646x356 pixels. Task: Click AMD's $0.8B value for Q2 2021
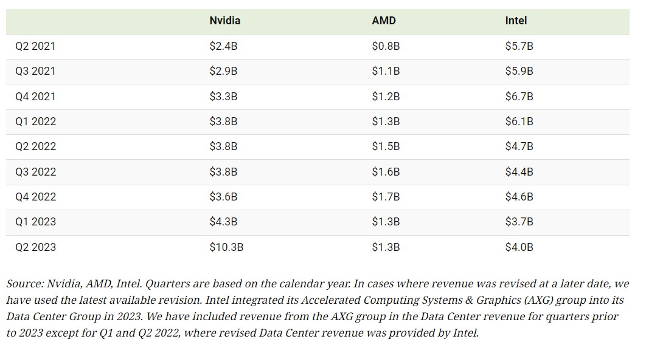tap(386, 46)
